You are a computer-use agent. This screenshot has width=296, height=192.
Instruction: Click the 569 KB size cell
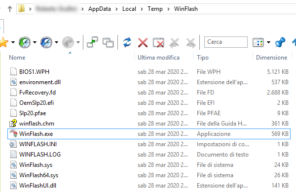[x=280, y=134]
